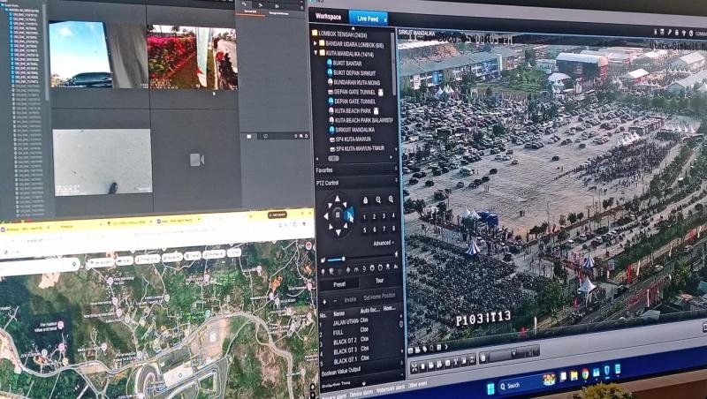Collapse the KUTA MANDALIKA folder arrow
This screenshot has width=707, height=399.
315,53
